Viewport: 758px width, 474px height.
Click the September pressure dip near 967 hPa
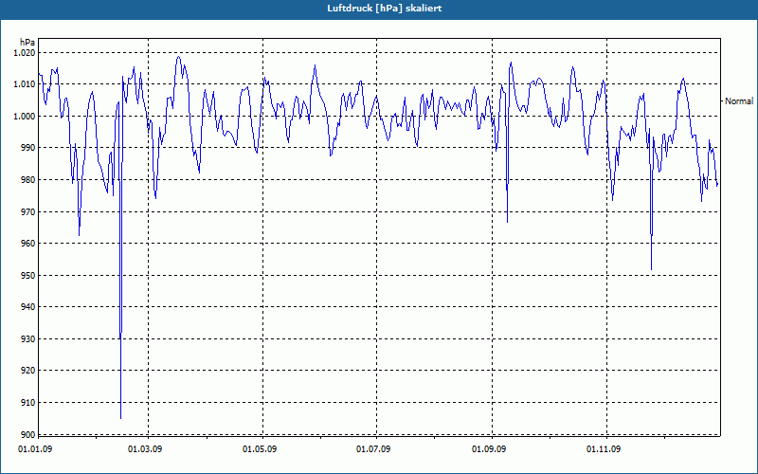(507, 222)
